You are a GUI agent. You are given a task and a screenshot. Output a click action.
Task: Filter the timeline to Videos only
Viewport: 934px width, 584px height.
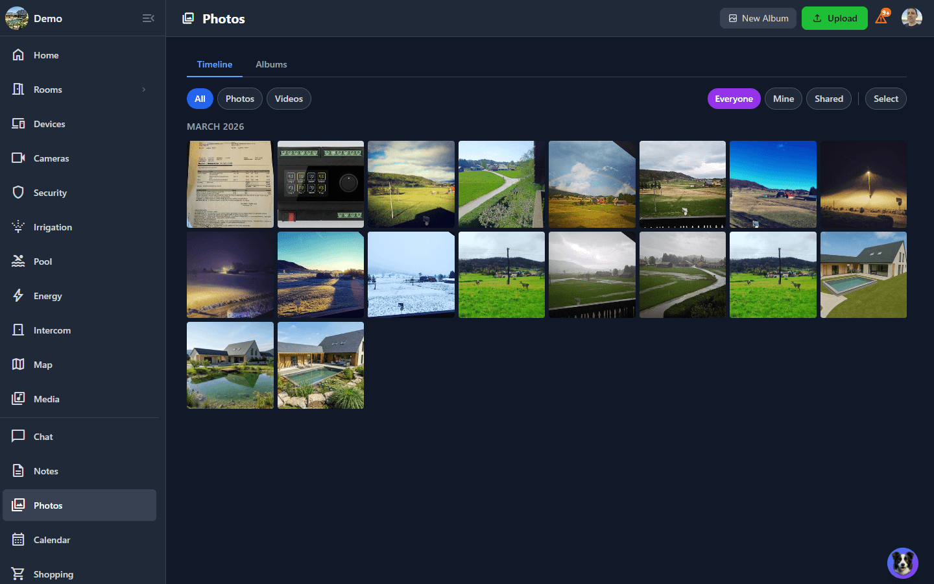[x=289, y=98]
